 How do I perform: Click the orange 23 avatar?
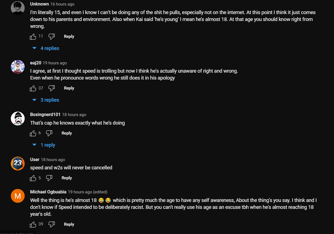(x=18, y=163)
